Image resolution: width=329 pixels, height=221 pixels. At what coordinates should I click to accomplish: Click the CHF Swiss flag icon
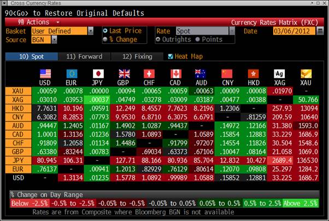149,73
